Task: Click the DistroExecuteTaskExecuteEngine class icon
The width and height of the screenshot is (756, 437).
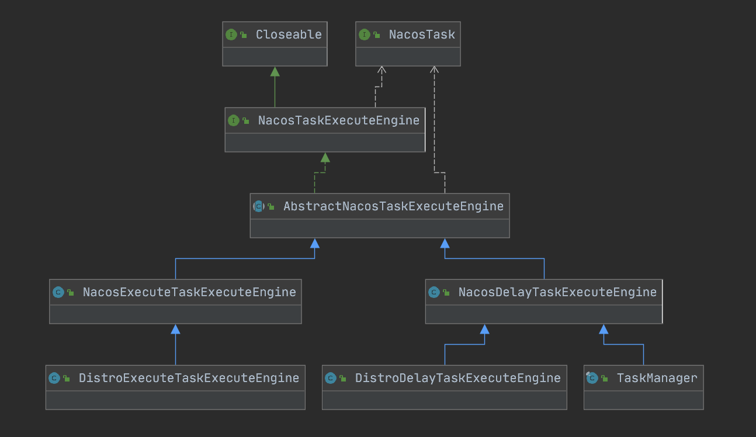Action: coord(54,378)
